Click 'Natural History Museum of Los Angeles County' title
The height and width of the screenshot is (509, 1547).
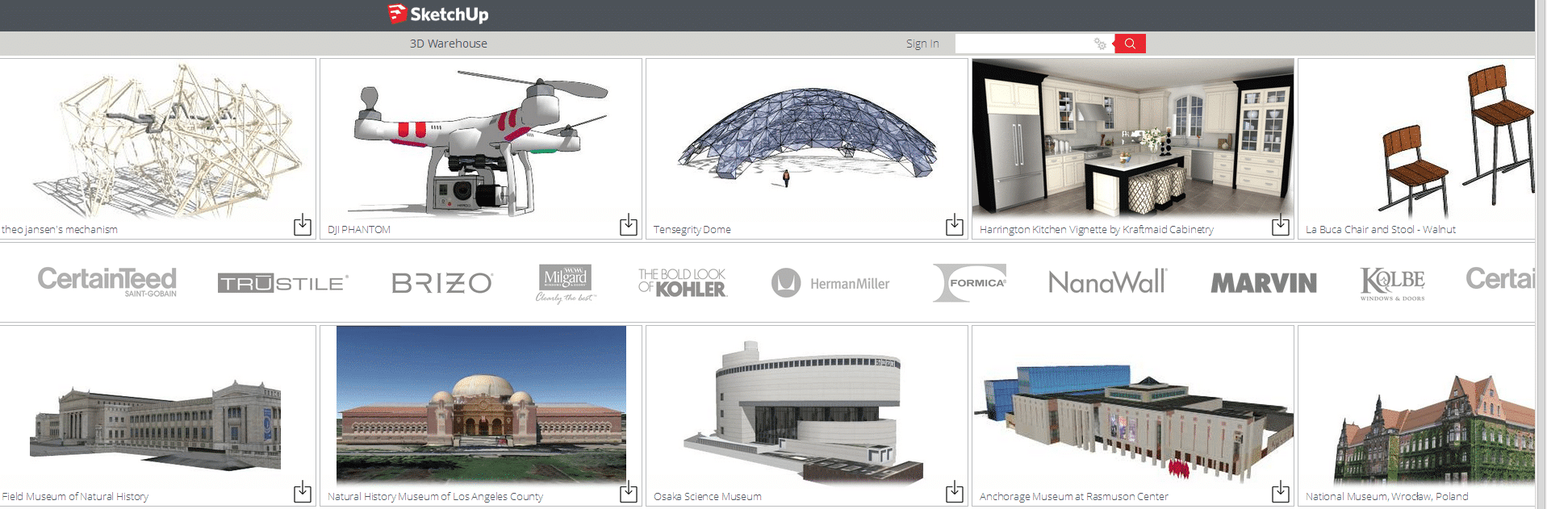(436, 497)
